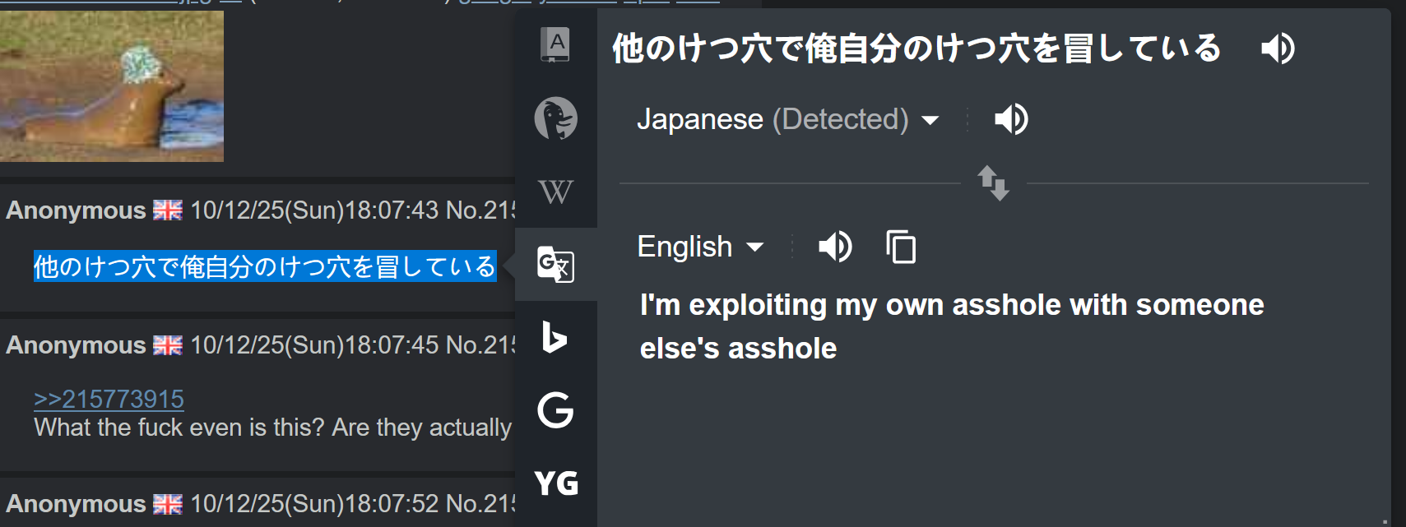Play audio of the Japanese header text

pos(1278,49)
